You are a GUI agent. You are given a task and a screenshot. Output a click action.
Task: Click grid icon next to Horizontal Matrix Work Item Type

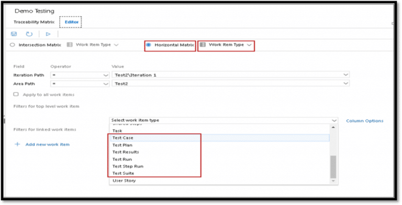point(203,44)
